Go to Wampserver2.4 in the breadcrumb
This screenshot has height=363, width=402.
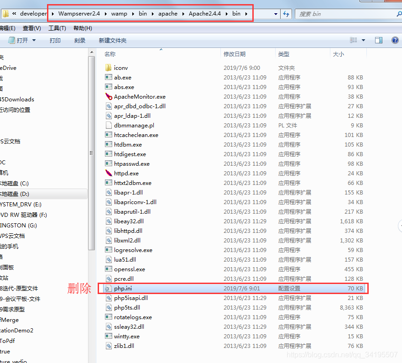(x=79, y=14)
